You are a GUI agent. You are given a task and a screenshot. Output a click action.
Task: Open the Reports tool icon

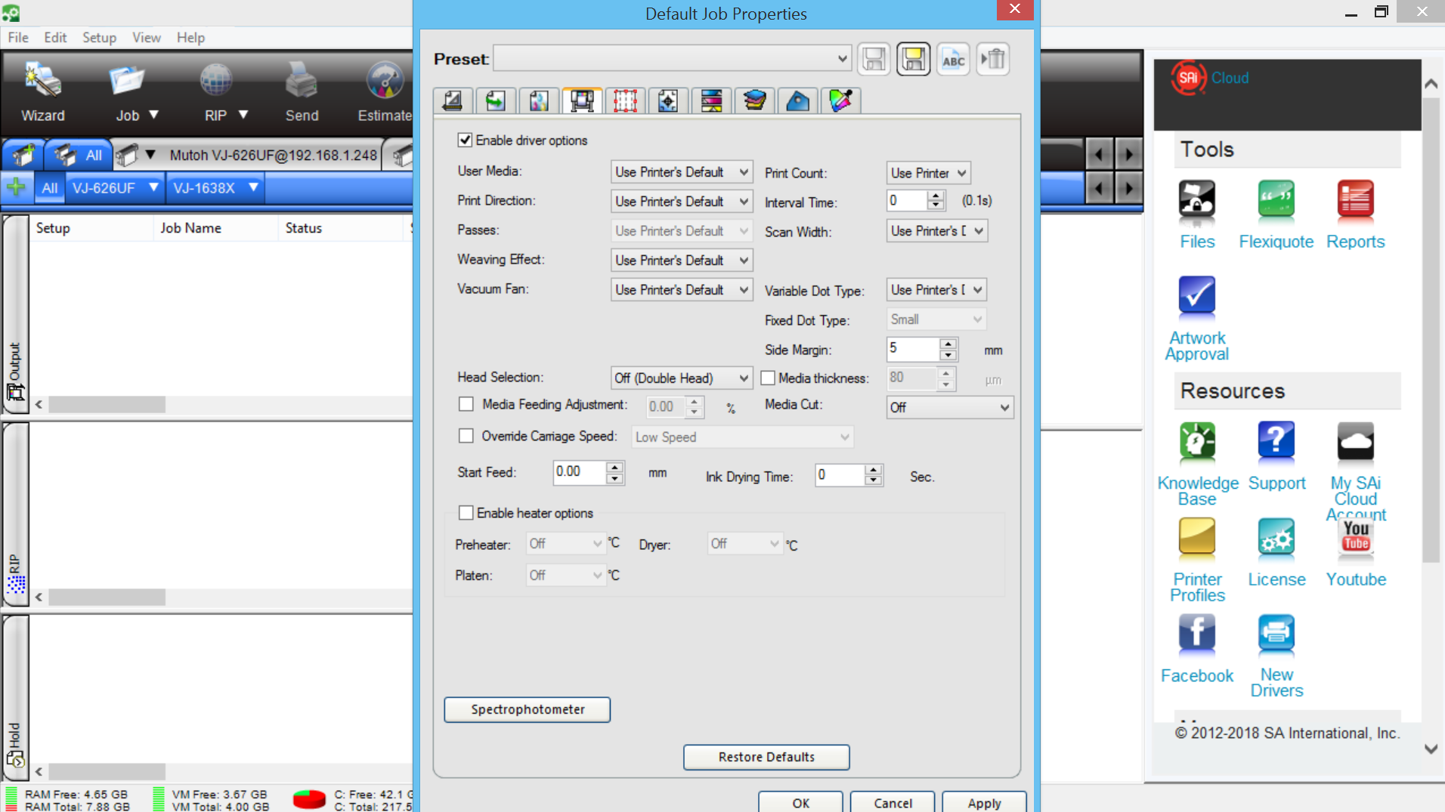tap(1355, 201)
